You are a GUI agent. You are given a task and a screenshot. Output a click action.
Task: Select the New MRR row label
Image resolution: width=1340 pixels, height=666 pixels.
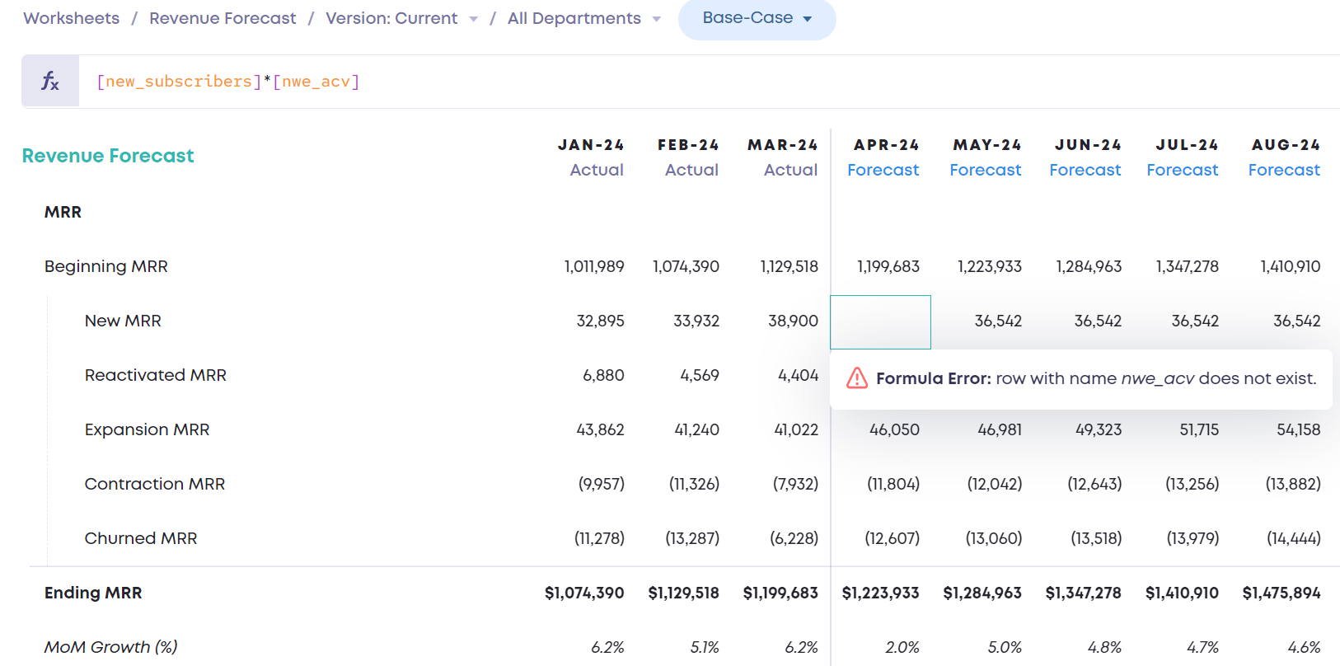point(123,321)
